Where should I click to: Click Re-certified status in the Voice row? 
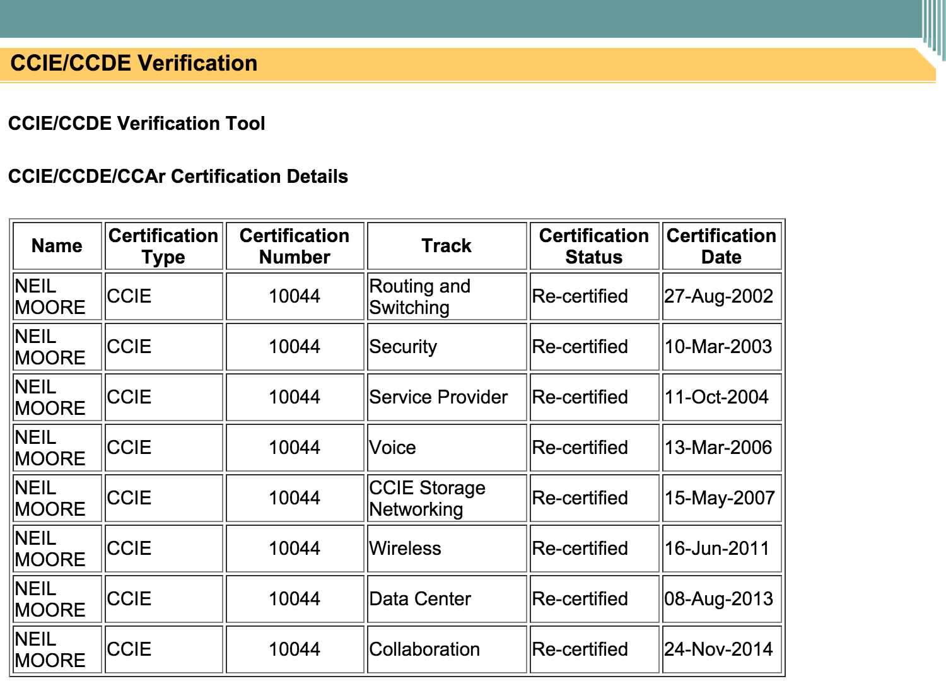[x=580, y=448]
